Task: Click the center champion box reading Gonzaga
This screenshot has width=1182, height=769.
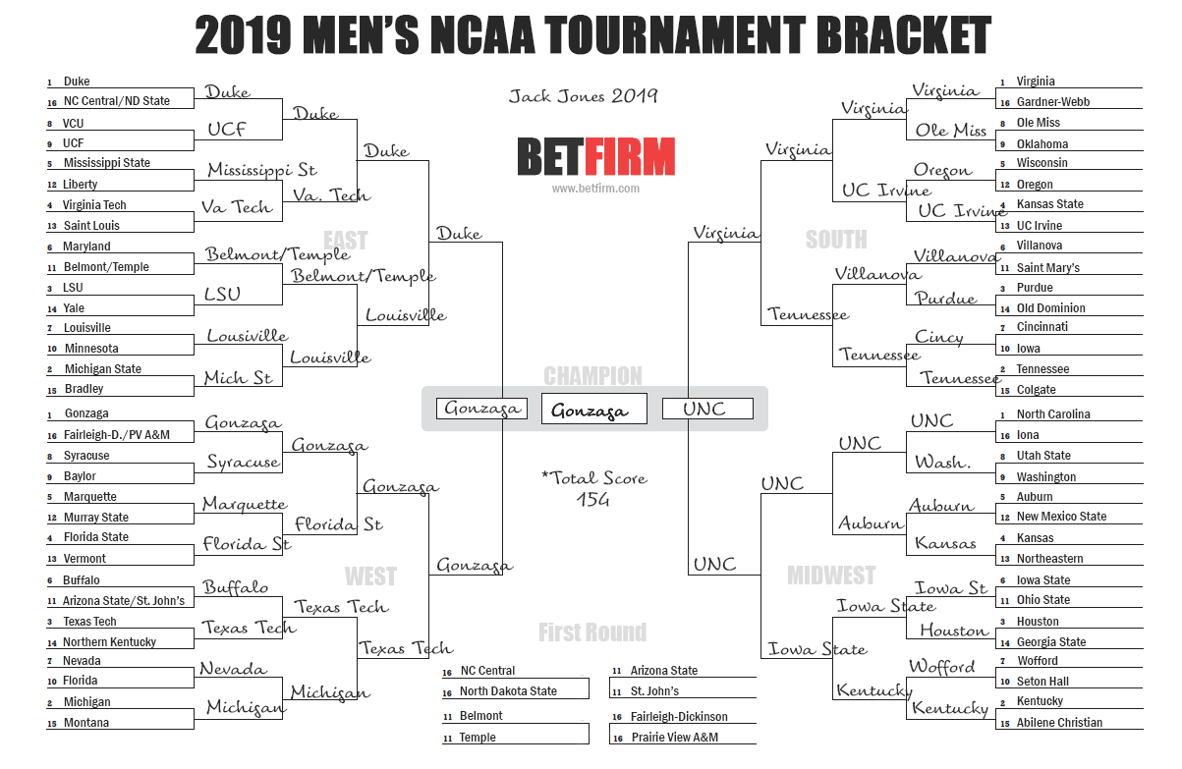Action: pos(593,410)
